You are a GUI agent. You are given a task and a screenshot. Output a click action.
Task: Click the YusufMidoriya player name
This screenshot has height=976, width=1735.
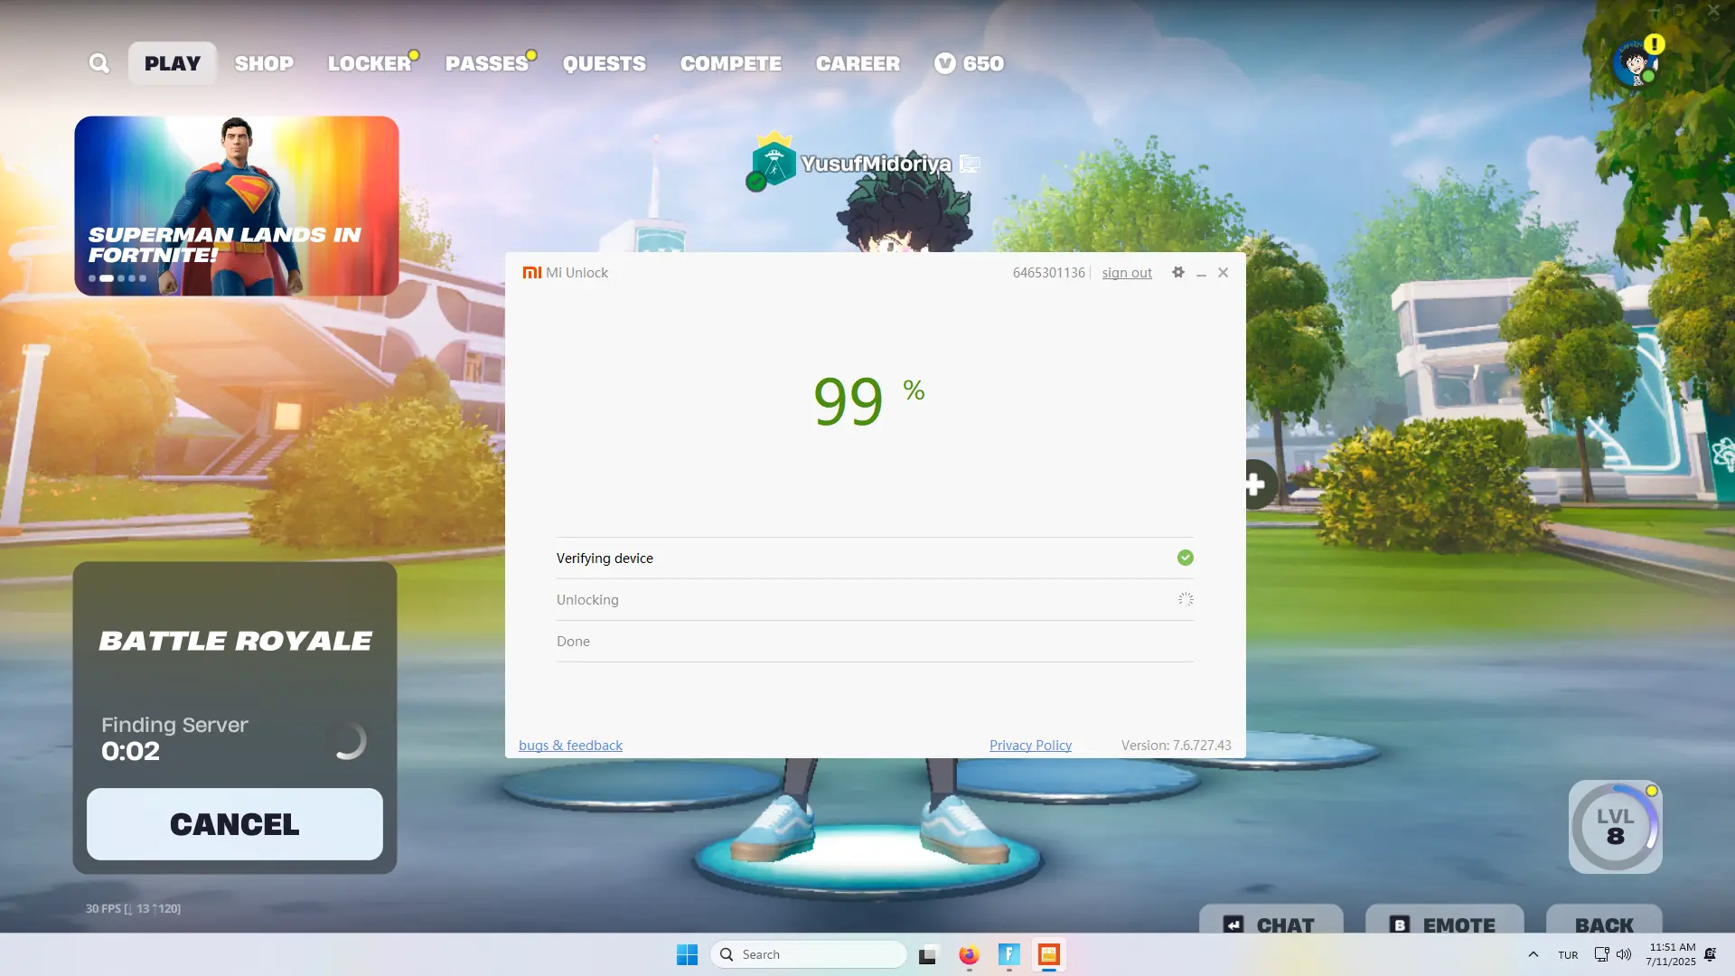(x=876, y=164)
